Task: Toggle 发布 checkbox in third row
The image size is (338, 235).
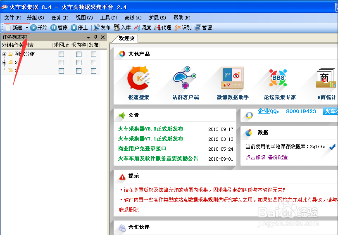Action: [x=93, y=71]
